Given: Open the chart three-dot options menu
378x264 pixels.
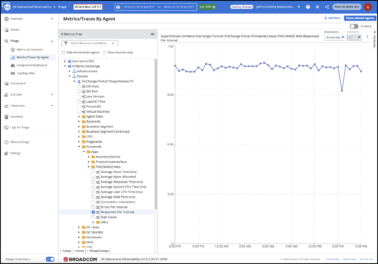Looking at the screenshot, I should click(367, 37).
